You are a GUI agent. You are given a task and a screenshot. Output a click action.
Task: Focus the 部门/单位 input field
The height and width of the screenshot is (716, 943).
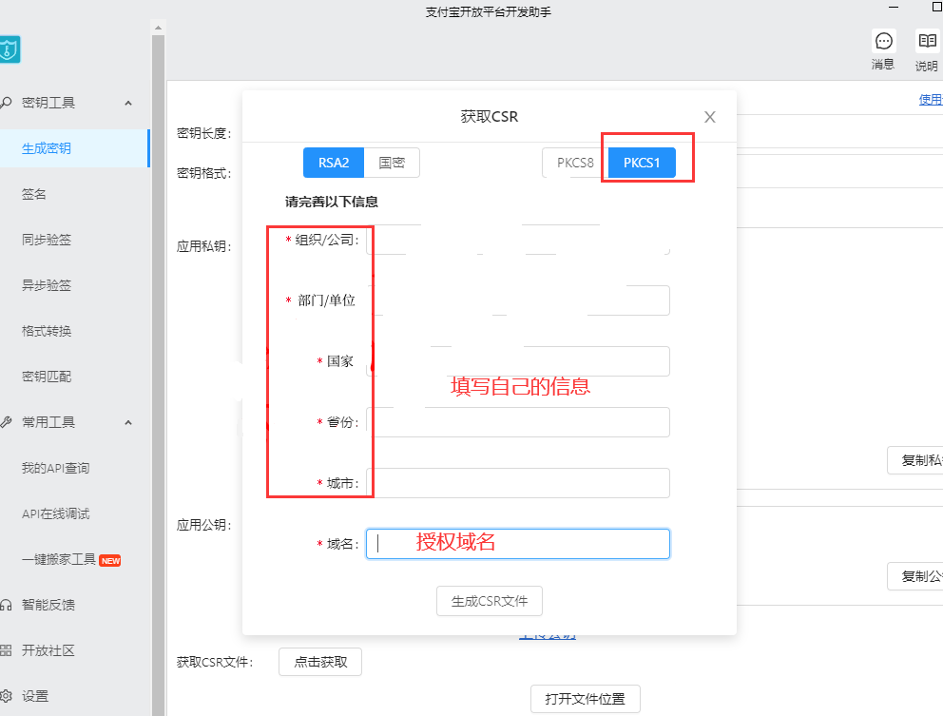click(518, 300)
